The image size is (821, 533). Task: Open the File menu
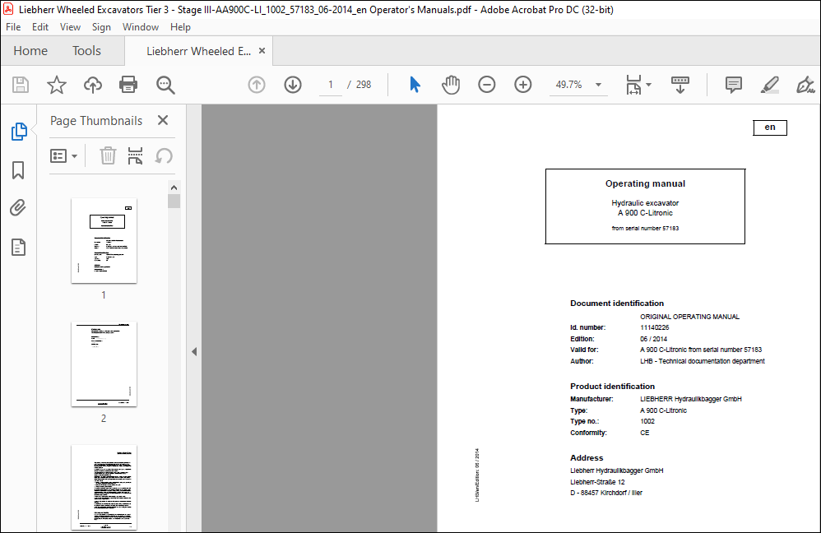click(x=13, y=26)
